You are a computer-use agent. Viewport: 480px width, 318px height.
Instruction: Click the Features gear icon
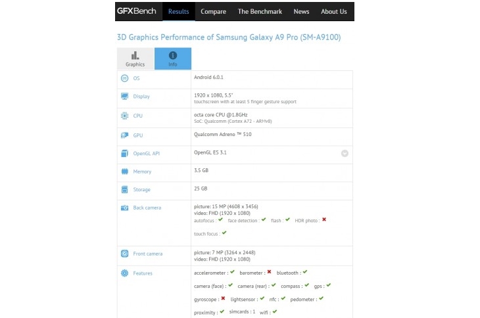point(124,273)
